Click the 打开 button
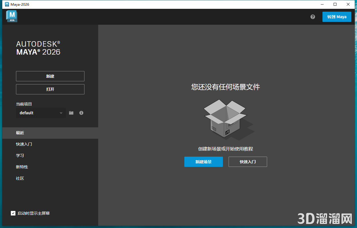Screen dimensions: 357x228 click(50, 89)
